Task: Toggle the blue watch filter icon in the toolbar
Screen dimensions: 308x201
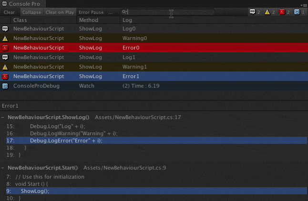Action: click(x=297, y=12)
